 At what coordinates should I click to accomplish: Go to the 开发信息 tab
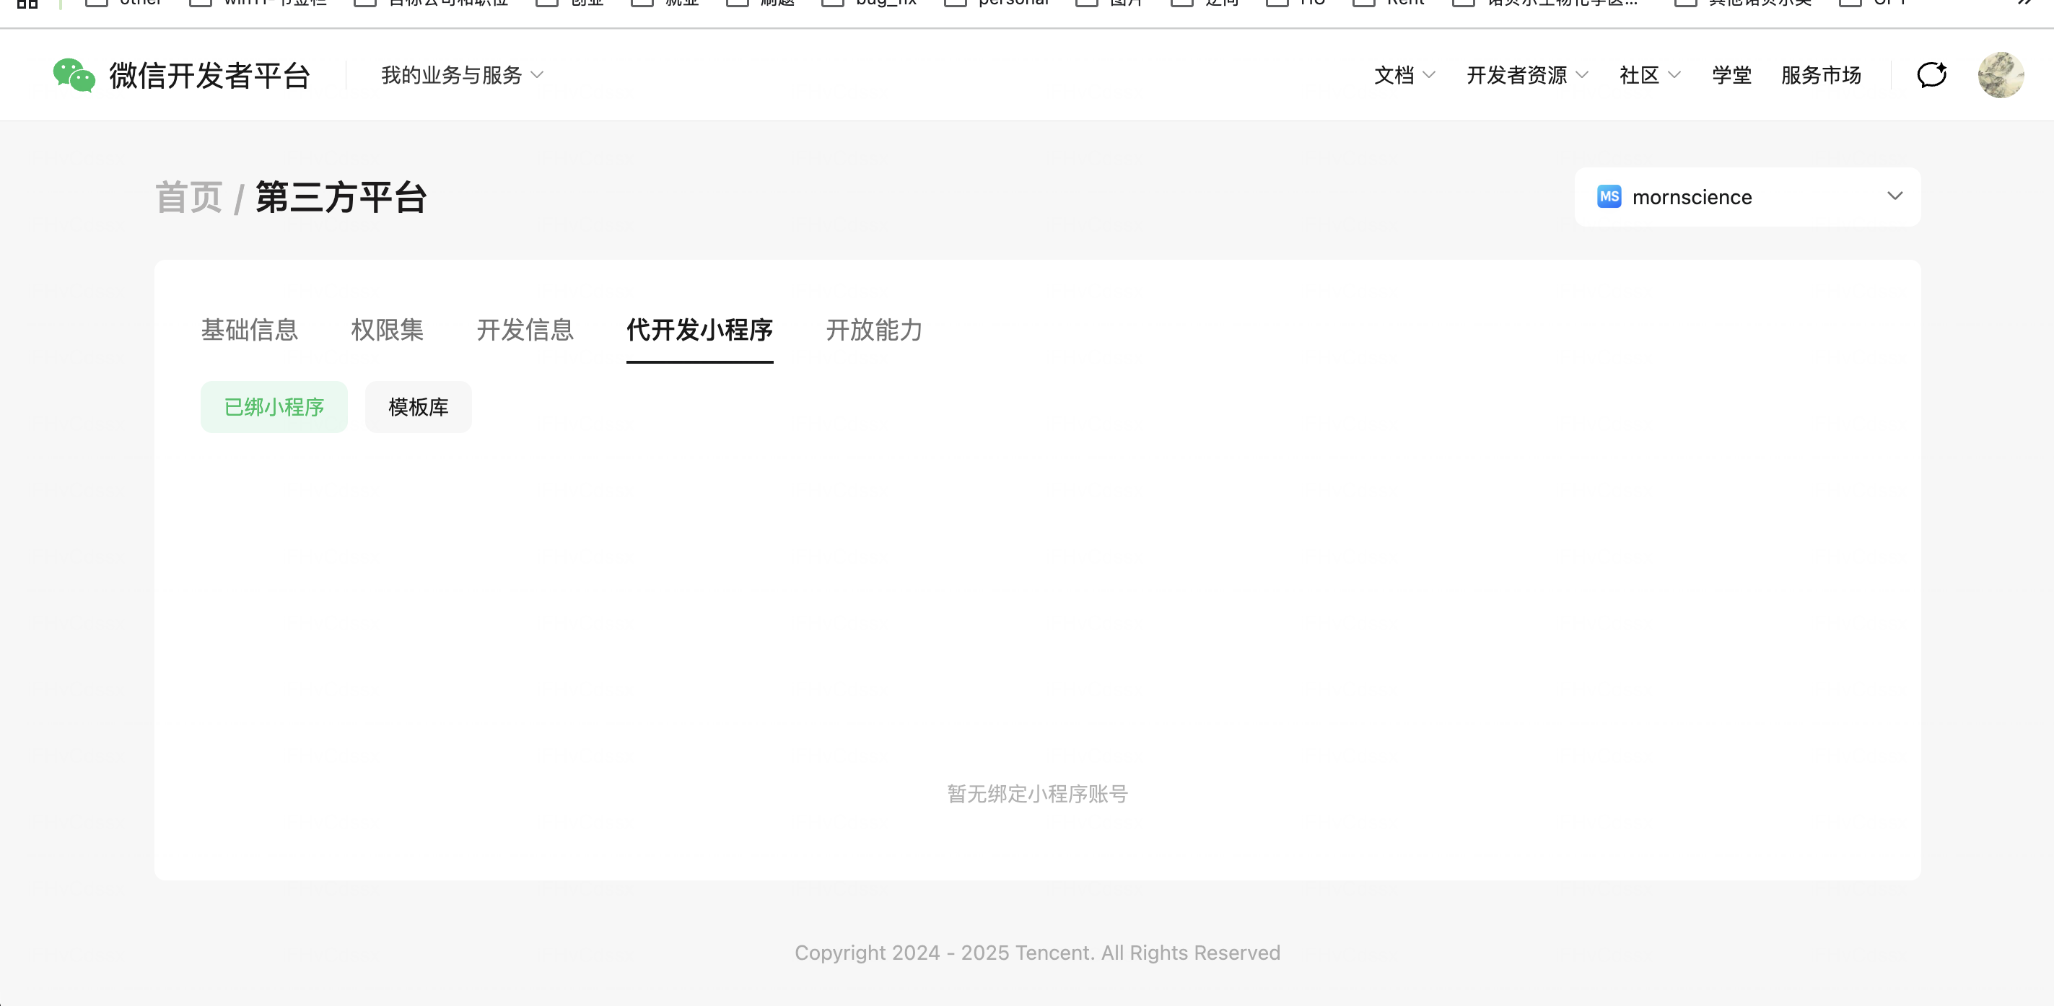pyautogui.click(x=525, y=330)
